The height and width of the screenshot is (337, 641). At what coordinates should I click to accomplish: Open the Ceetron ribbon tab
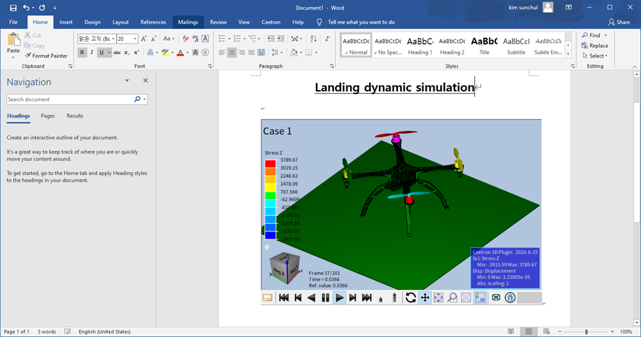tap(271, 22)
